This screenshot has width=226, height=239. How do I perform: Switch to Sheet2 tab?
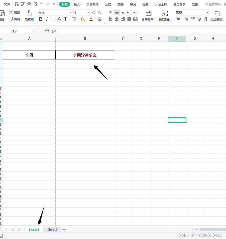52,230
